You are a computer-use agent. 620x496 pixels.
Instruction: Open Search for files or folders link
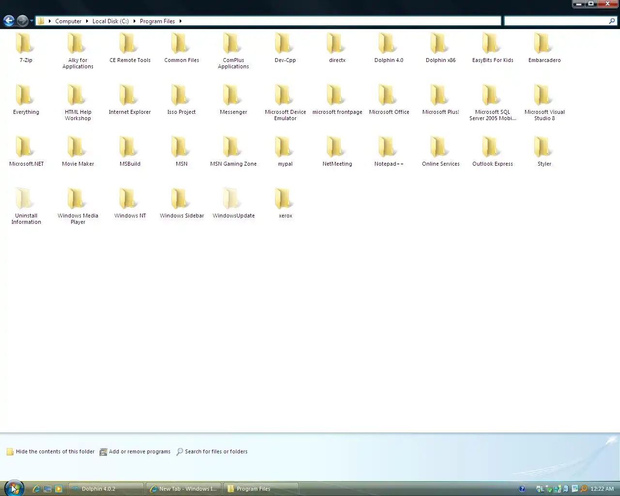[x=212, y=451]
